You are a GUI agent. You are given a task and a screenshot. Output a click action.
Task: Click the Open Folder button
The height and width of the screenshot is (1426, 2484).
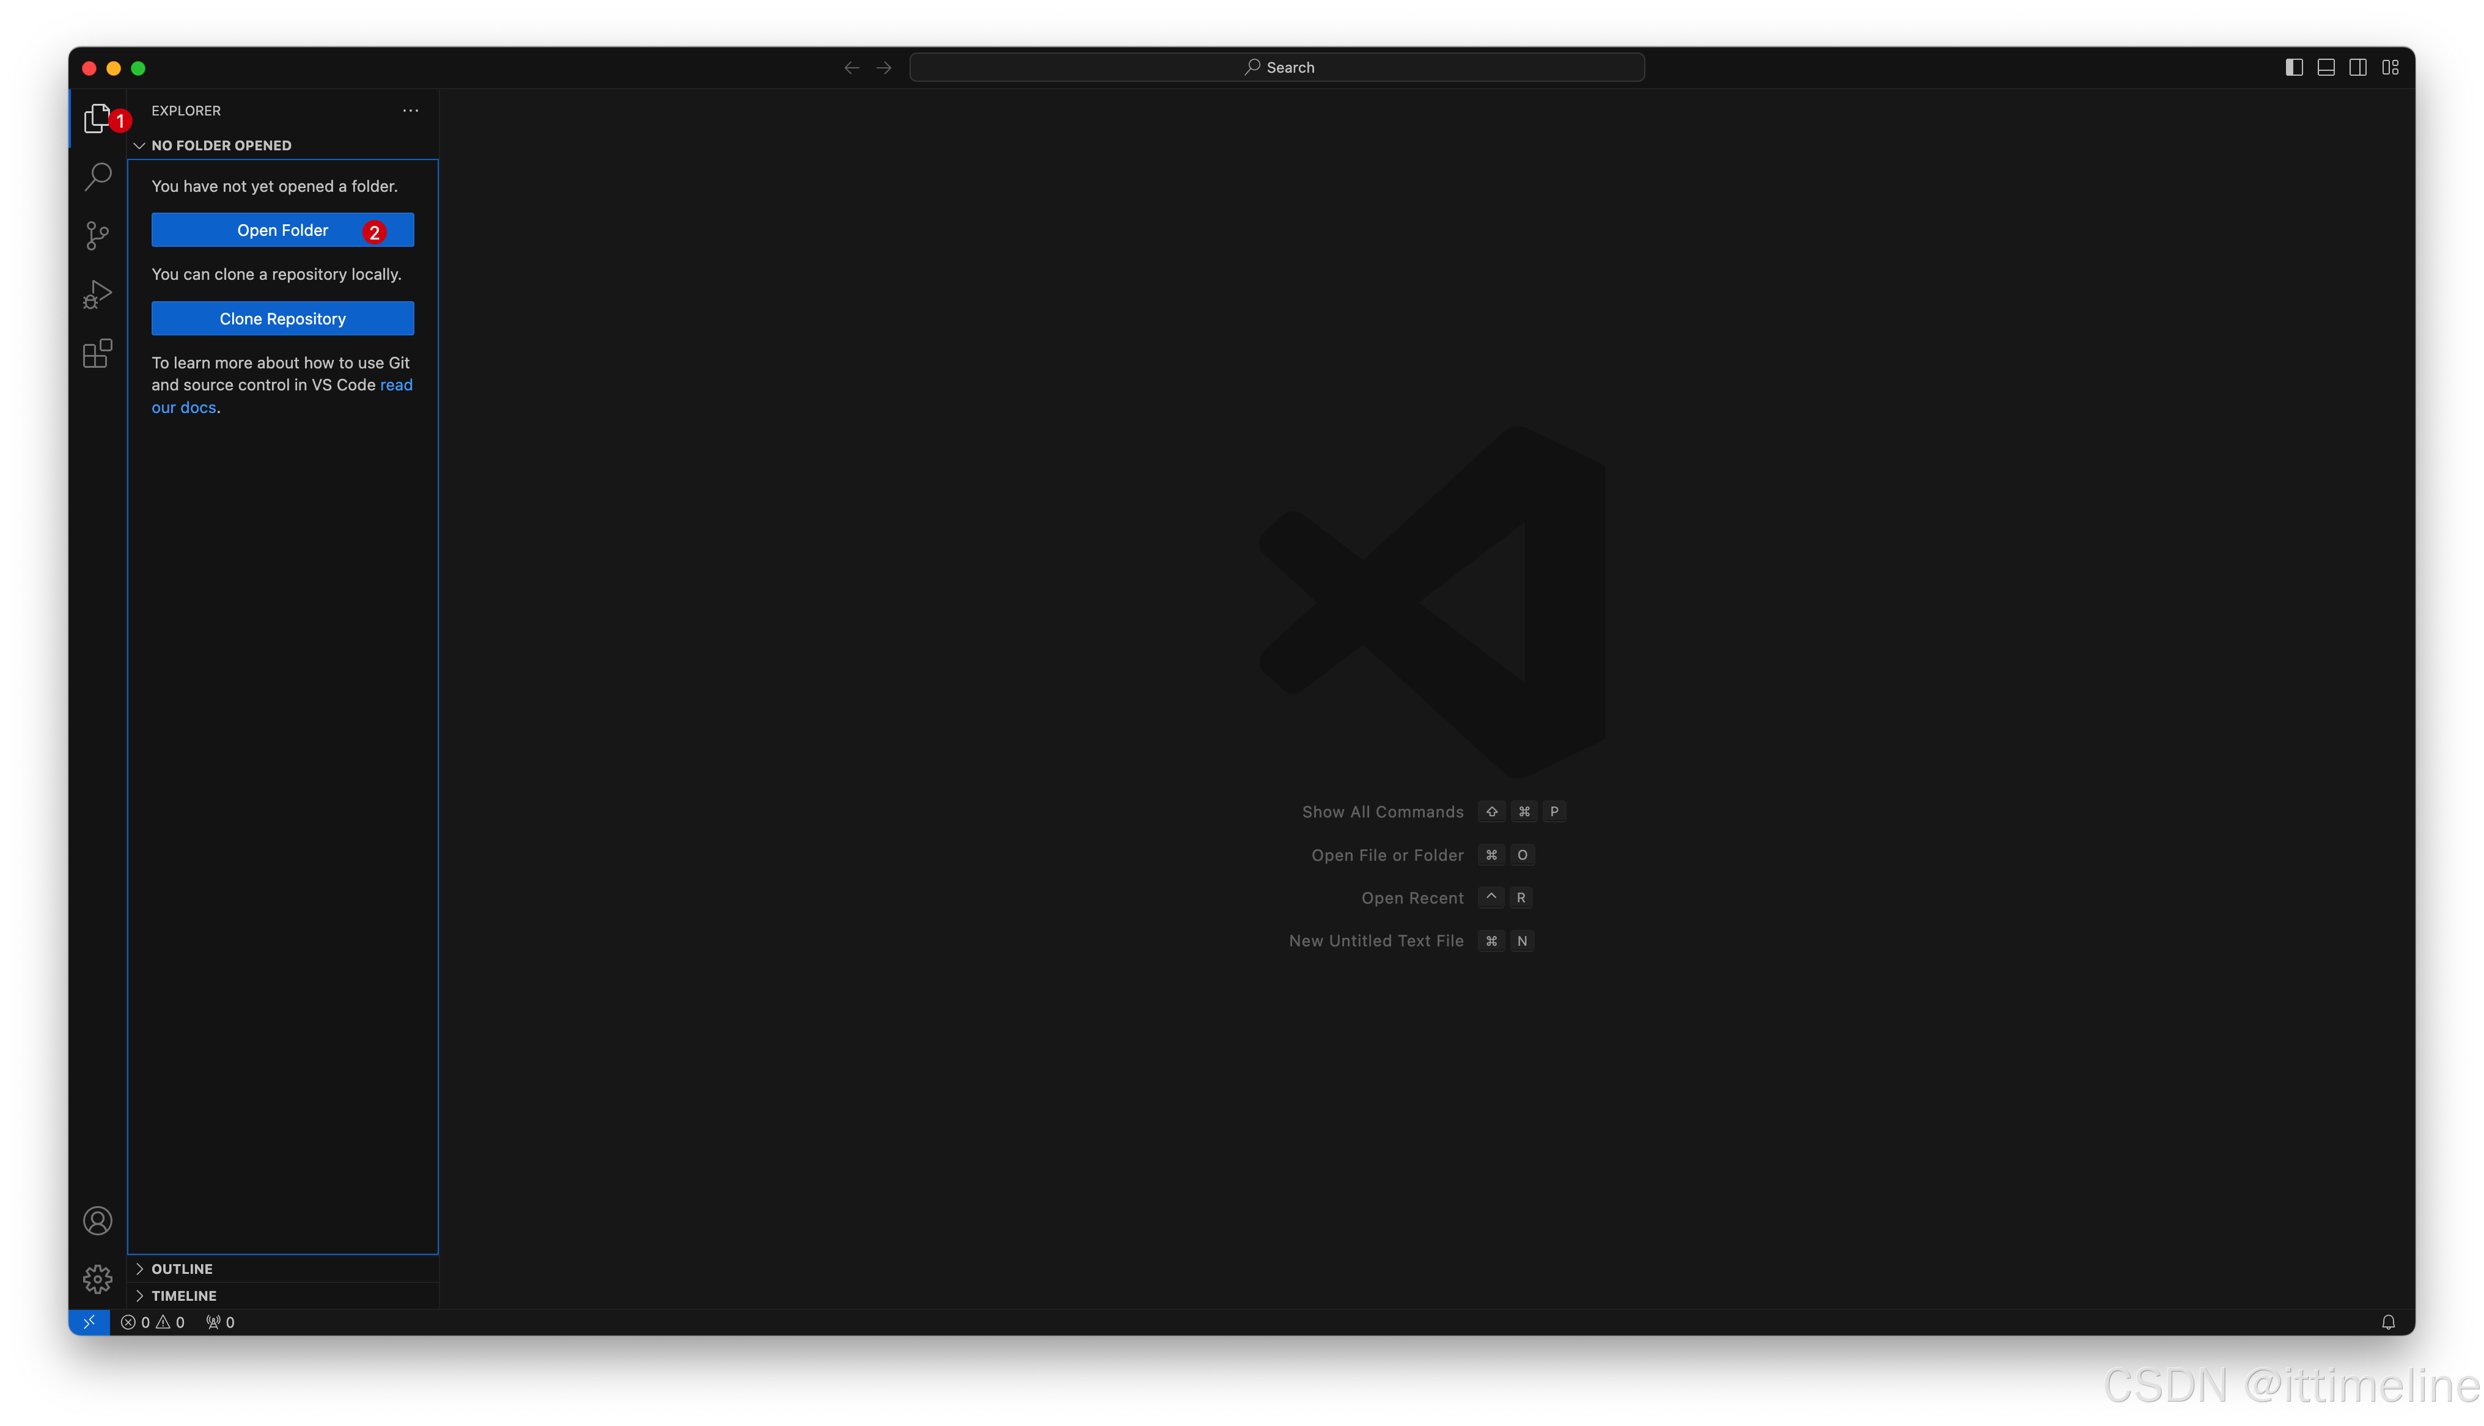(x=282, y=230)
